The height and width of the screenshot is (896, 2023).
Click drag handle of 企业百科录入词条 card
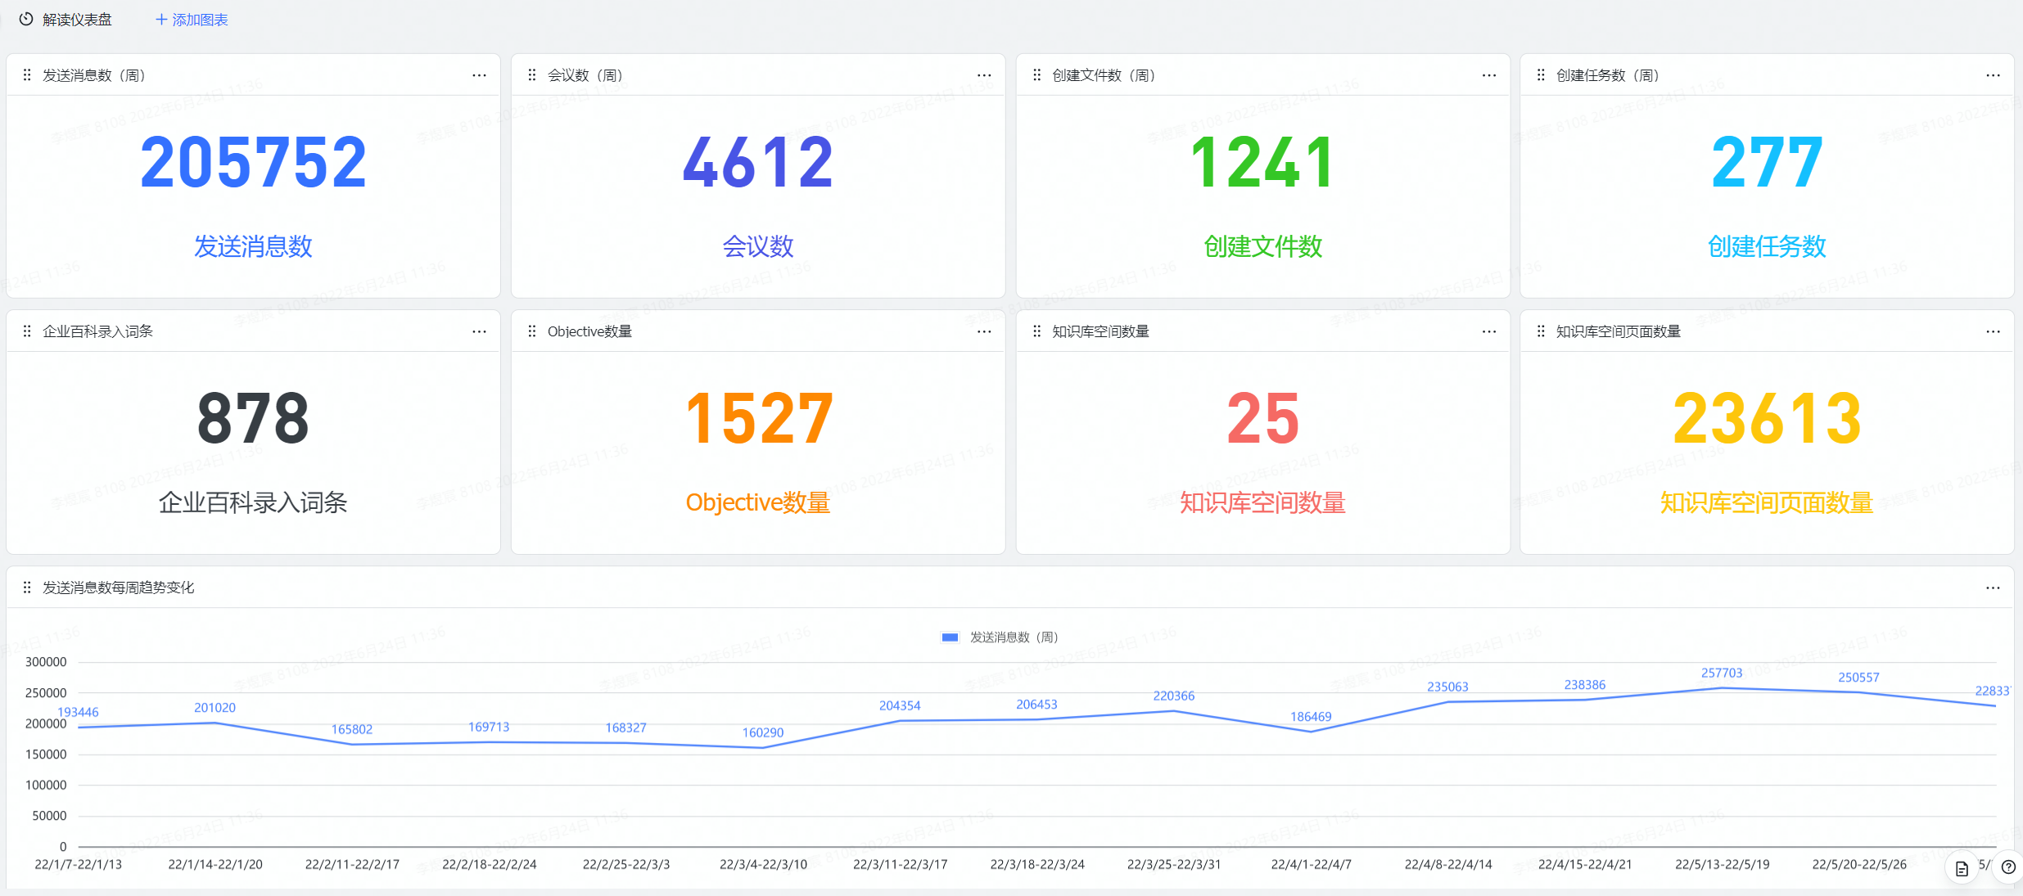tap(27, 331)
